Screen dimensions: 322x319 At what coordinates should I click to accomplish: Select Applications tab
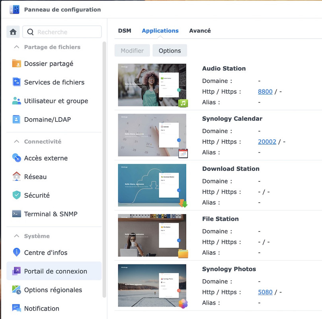point(160,31)
